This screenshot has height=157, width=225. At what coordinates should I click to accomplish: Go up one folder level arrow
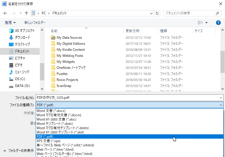pyautogui.click(x=26, y=13)
